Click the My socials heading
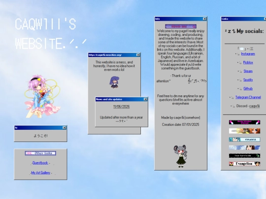This screenshot has width=266, height=199. [244, 31]
